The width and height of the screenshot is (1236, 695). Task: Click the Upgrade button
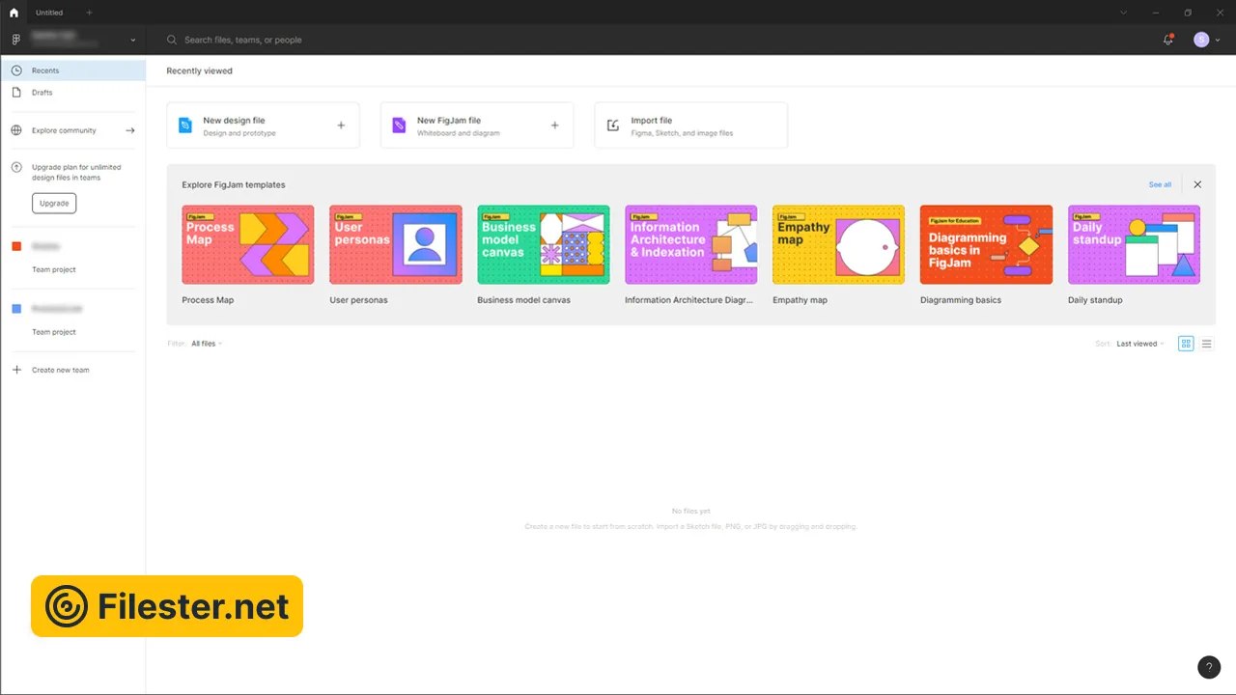[x=54, y=203]
